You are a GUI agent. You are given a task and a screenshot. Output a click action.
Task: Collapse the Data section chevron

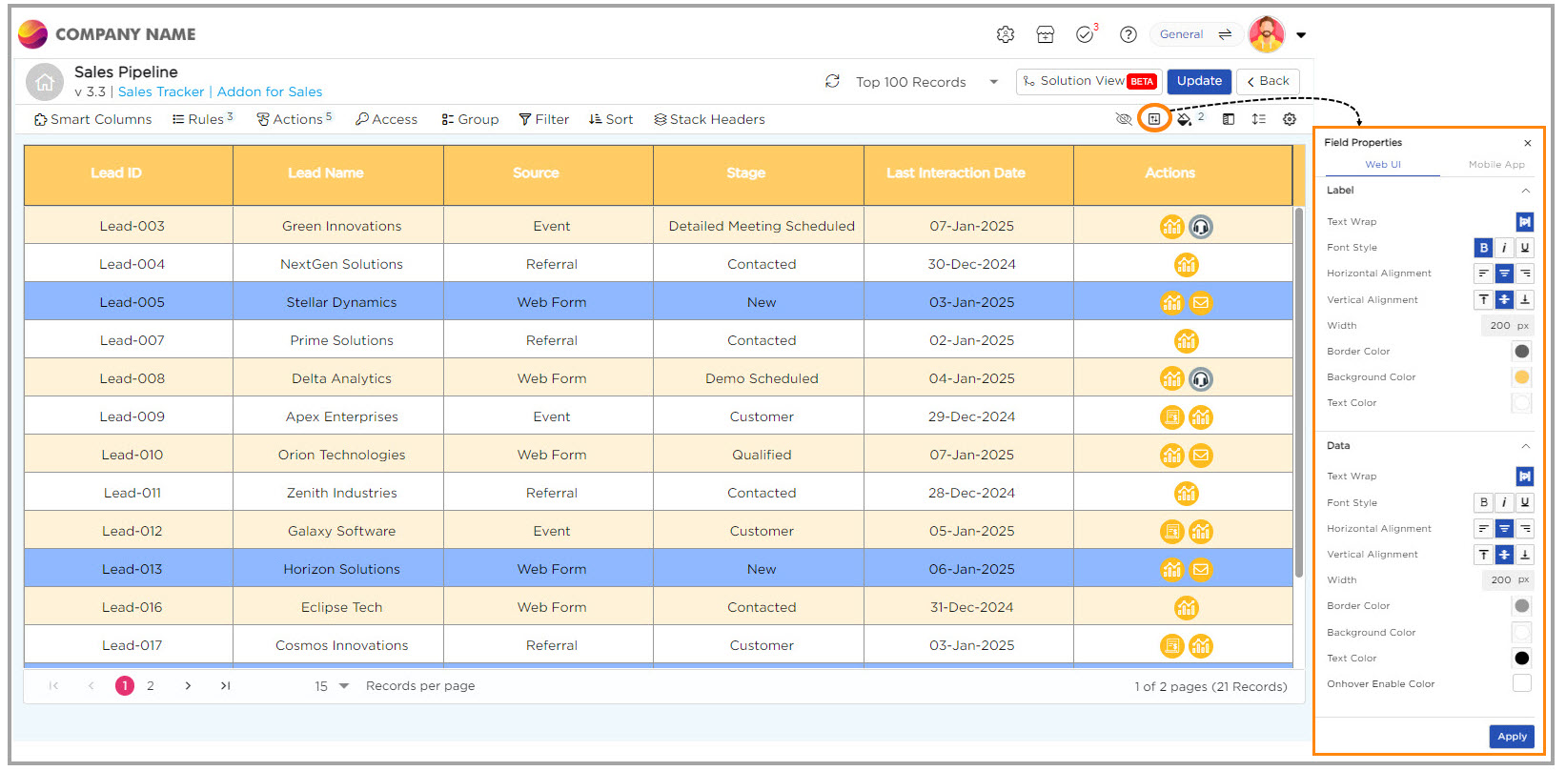pyautogui.click(x=1525, y=446)
